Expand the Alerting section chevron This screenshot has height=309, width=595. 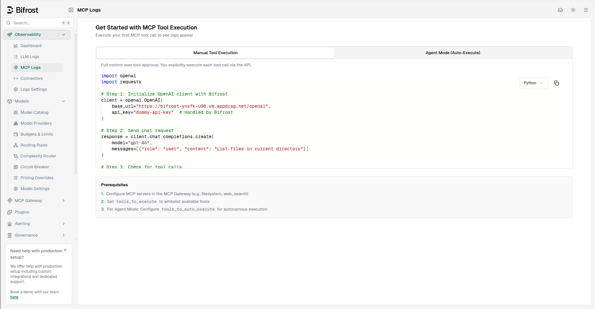[64, 224]
